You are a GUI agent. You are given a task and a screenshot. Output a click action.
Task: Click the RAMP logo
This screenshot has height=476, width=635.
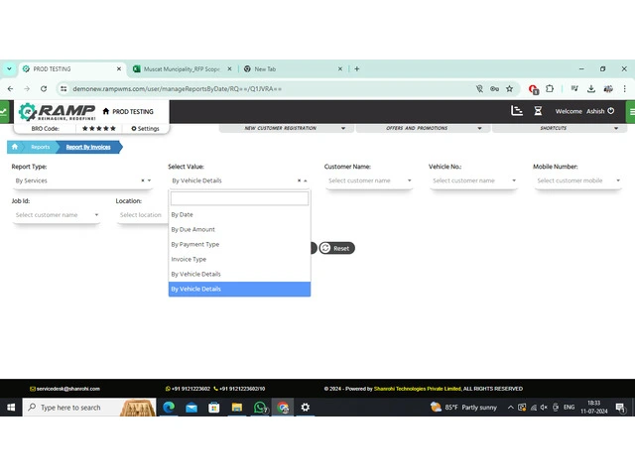[x=58, y=111]
